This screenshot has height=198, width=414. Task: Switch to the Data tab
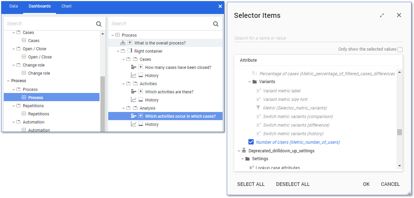coord(14,6)
